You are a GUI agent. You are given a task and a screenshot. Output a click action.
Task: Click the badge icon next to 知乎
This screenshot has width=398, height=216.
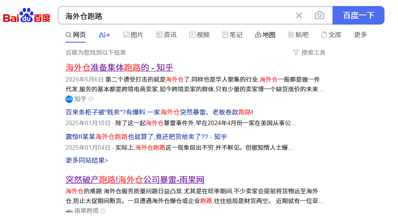(91, 99)
